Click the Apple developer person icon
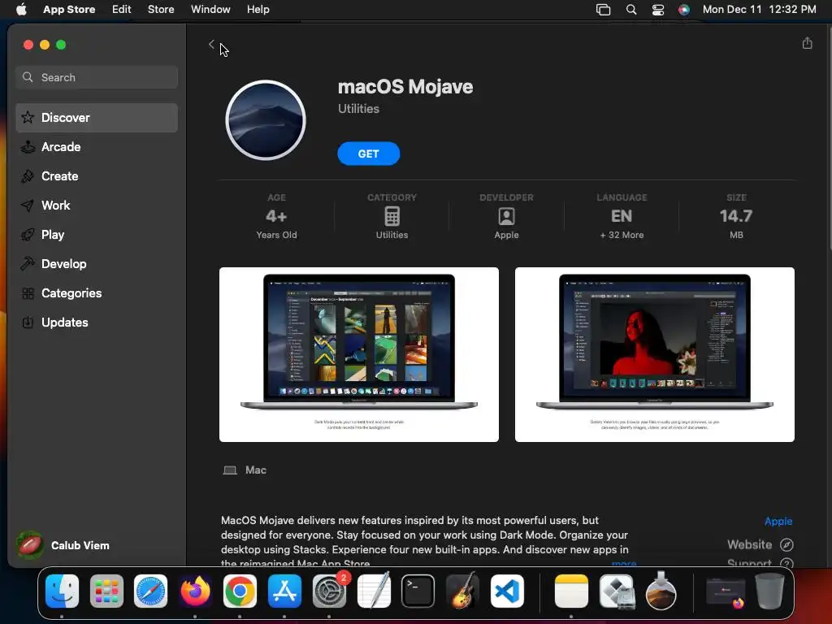This screenshot has width=832, height=624. click(x=506, y=216)
